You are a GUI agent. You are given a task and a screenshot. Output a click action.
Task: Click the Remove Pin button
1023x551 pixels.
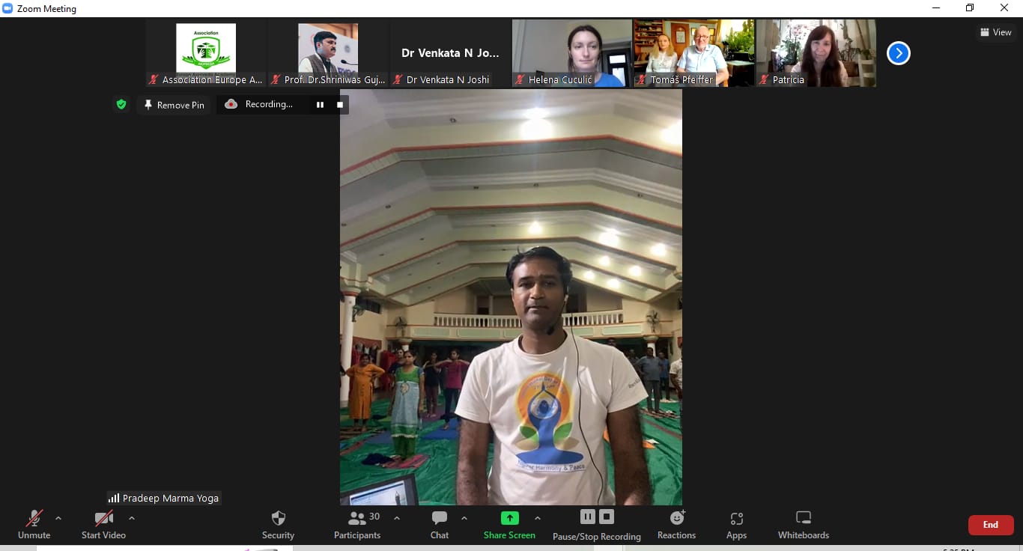[174, 105]
